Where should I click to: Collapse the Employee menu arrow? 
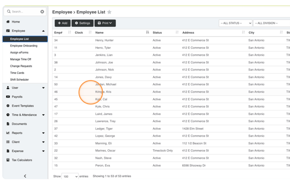coord(43,31)
